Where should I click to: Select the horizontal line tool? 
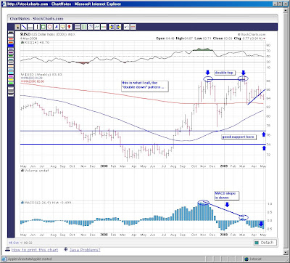pyautogui.click(x=30, y=27)
